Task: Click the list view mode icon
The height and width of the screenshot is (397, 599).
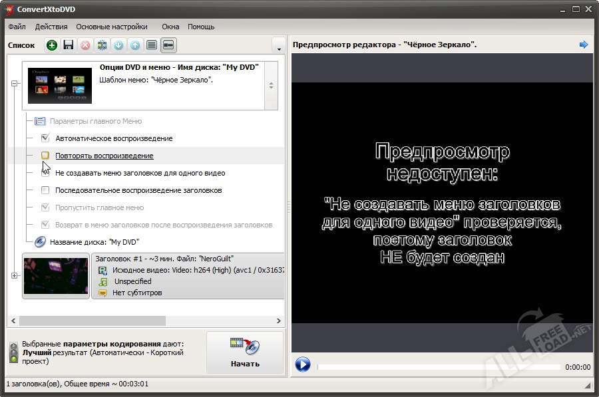Action: coord(152,45)
